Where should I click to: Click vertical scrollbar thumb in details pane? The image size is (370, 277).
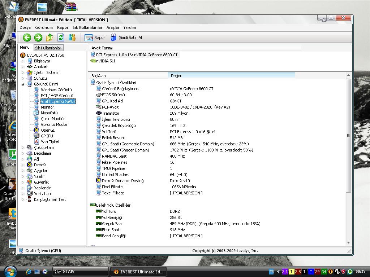pyautogui.click(x=349, y=136)
